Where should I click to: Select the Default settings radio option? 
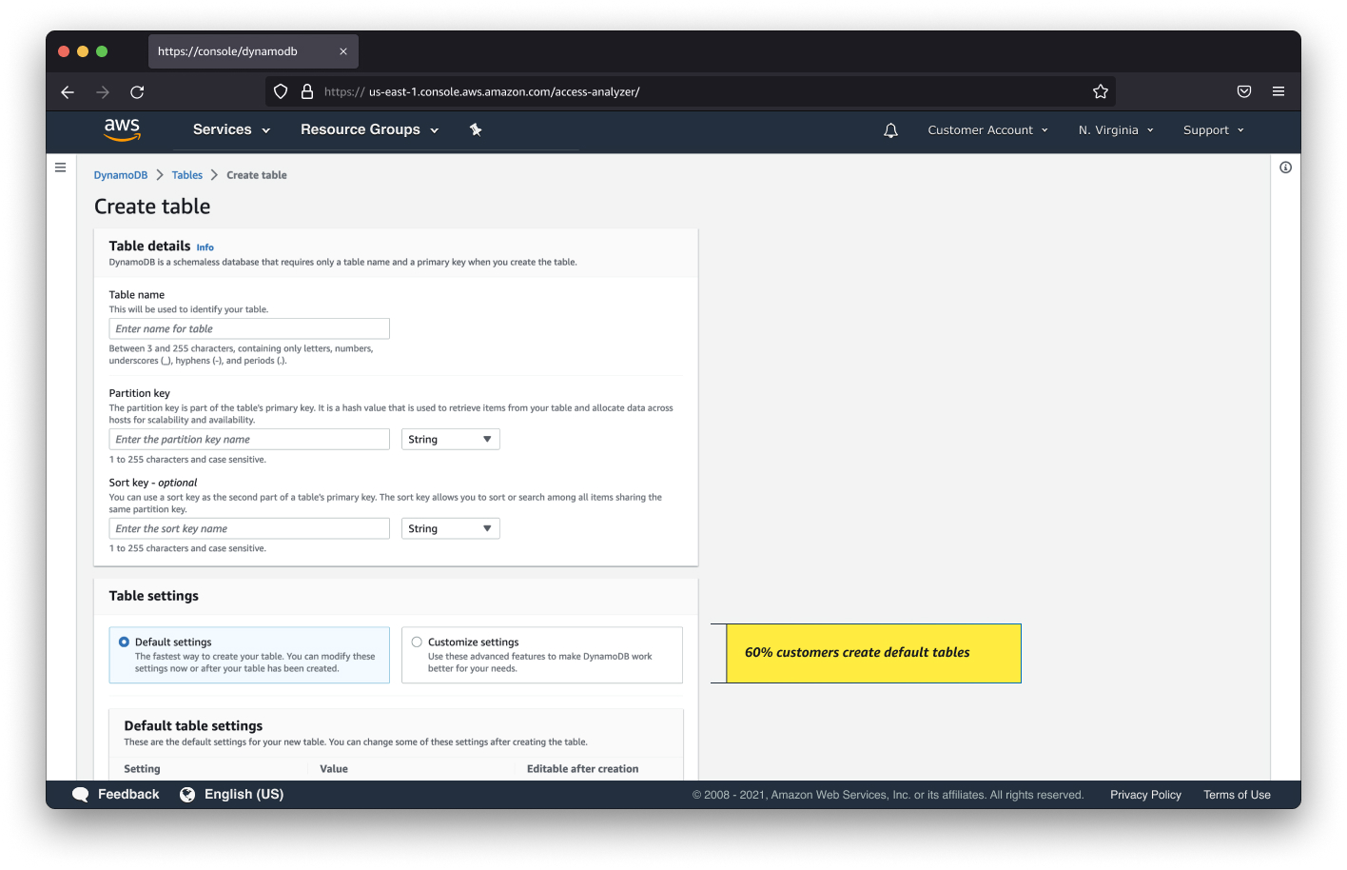125,643
